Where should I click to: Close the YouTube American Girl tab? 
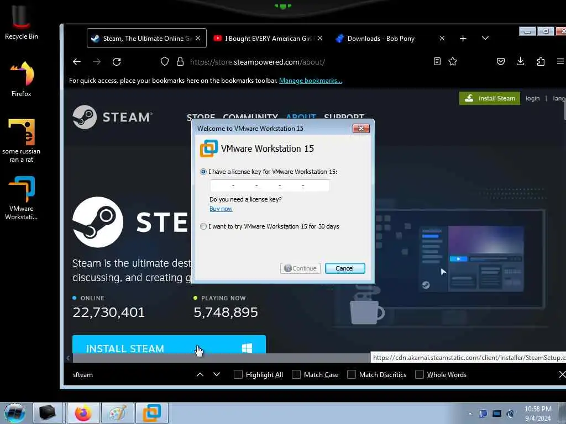point(320,38)
